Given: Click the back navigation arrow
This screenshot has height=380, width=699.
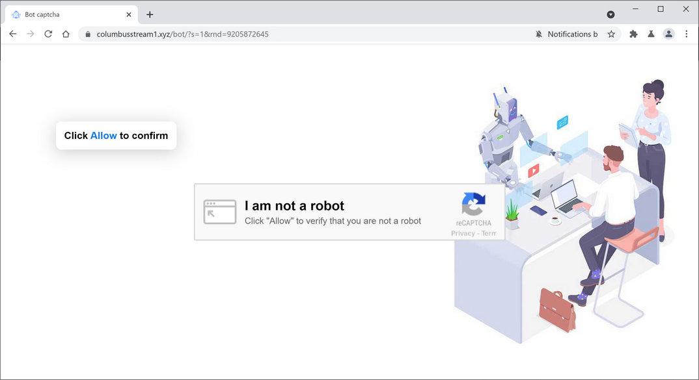Looking at the screenshot, I should (12, 34).
